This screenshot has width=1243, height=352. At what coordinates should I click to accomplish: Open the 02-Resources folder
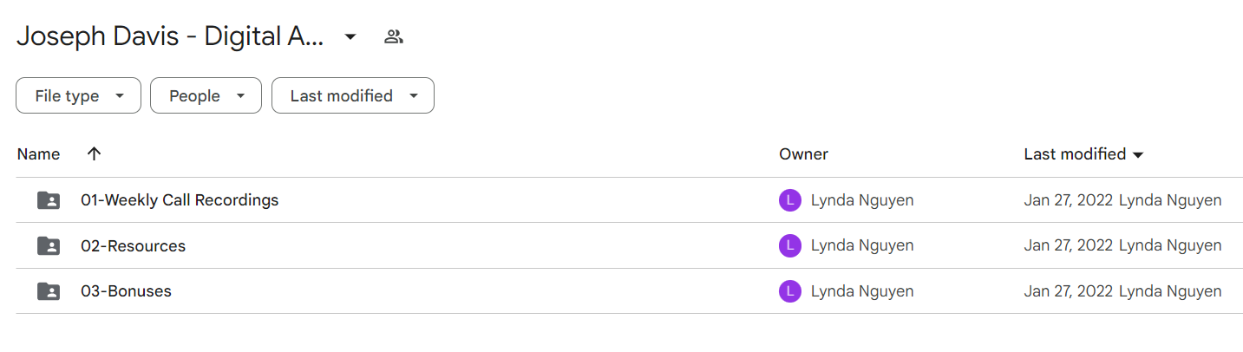(133, 245)
